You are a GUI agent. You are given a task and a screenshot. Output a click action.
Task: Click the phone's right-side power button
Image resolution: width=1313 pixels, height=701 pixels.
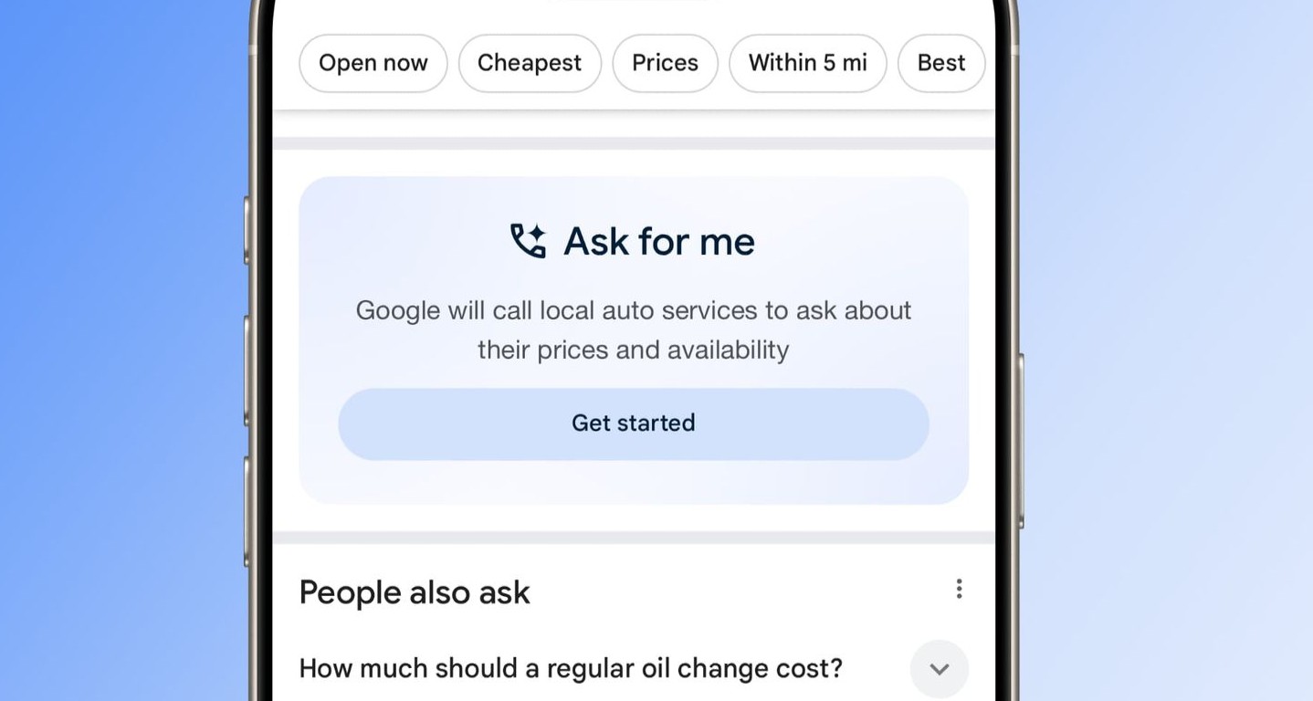[x=1020, y=441]
